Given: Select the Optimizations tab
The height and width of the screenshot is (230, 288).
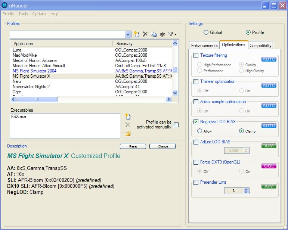Looking at the screenshot, I should (233, 45).
